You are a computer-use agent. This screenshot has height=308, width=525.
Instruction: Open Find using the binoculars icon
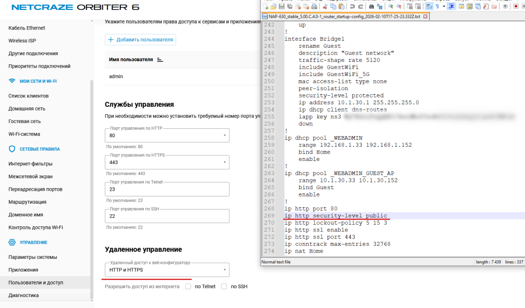click(372, 6)
